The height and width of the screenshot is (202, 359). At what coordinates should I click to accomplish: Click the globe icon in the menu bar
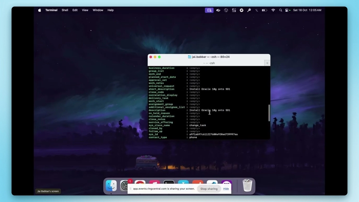point(226,10)
